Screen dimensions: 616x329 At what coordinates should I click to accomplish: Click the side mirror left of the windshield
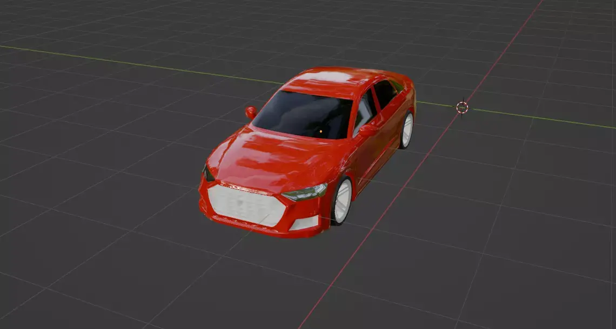[251, 113]
